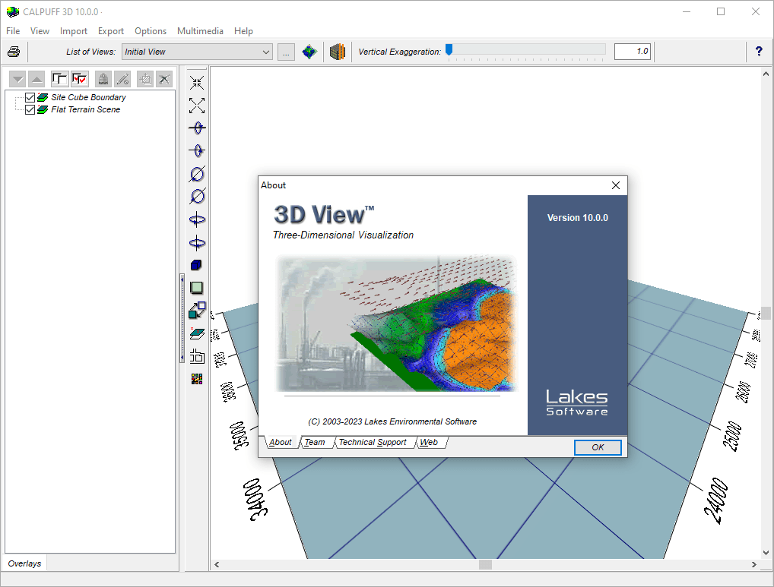
Task: Click the colored grid palette icon
Action: coord(197,378)
